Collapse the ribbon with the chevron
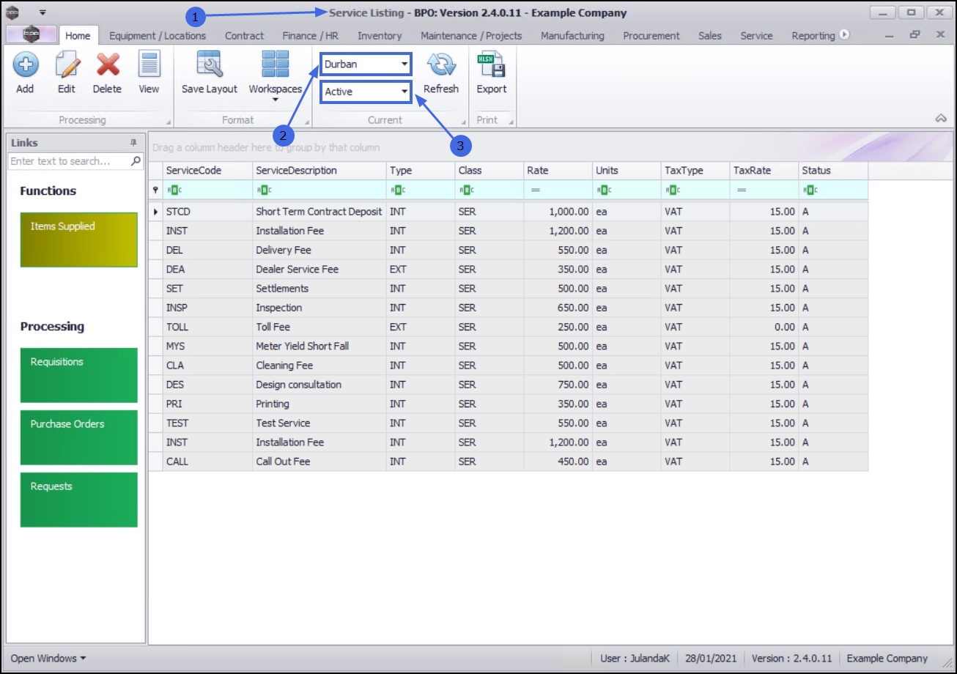Viewport: 957px width, 674px height. [942, 119]
